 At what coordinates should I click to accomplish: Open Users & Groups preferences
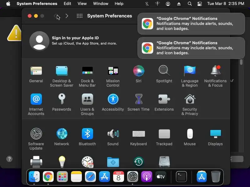[x=87, y=104]
